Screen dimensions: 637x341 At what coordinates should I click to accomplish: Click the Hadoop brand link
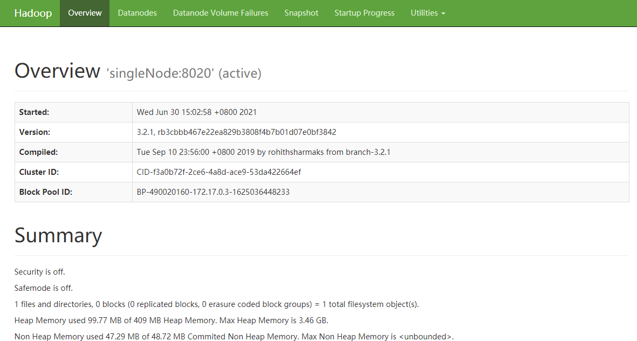(x=33, y=13)
